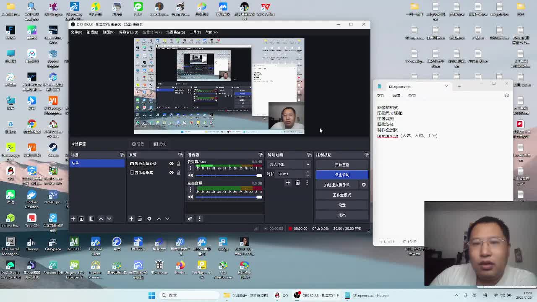Hide the 视频采集设备 source with eye icon
This screenshot has height=302, width=537.
171,164
